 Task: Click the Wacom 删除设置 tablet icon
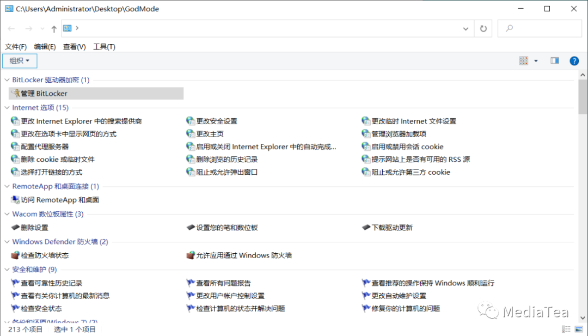click(15, 227)
